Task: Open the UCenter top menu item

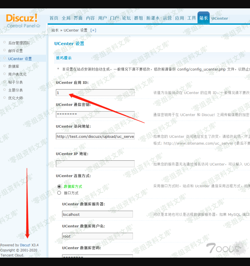Action: click(219, 18)
